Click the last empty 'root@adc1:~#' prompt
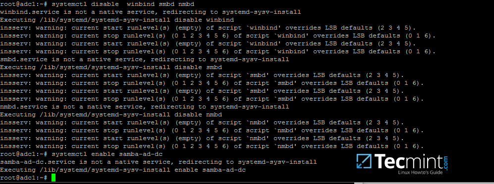 24,178
